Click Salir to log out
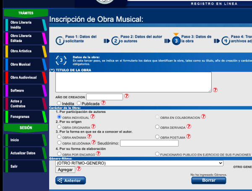This screenshot has height=191, width=252. coord(26,166)
